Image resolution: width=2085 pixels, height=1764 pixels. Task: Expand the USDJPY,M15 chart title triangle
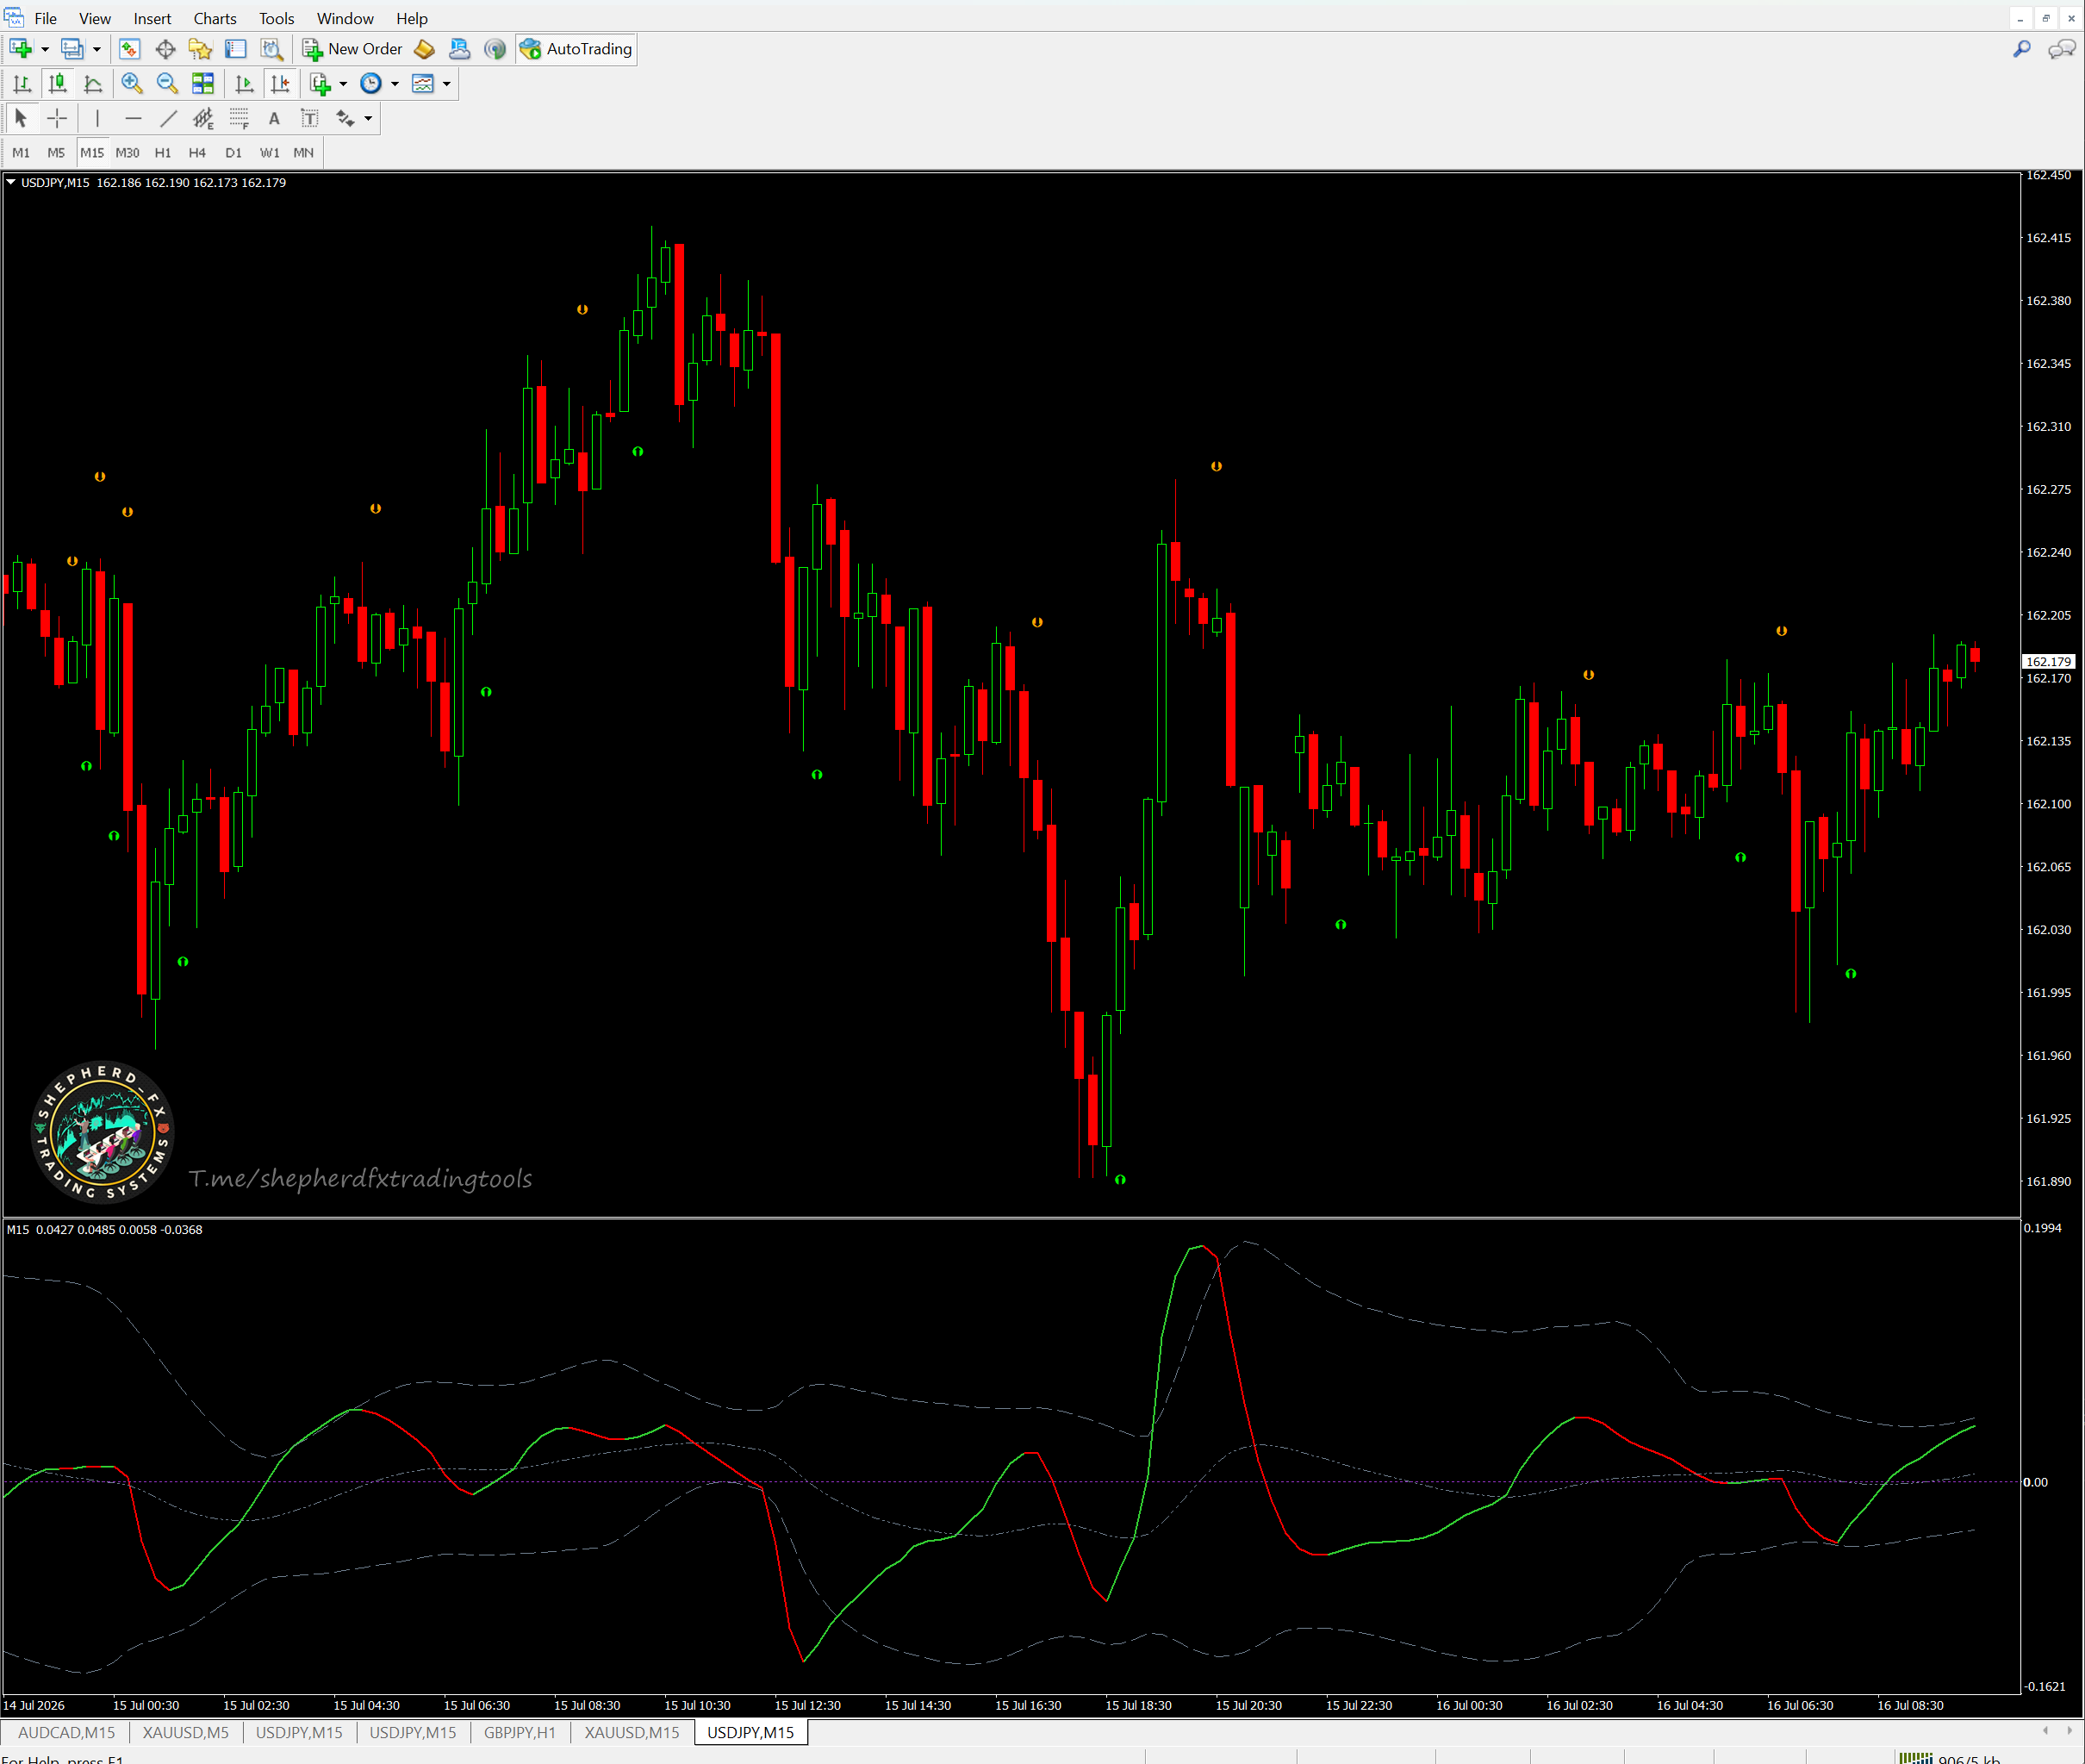(11, 182)
